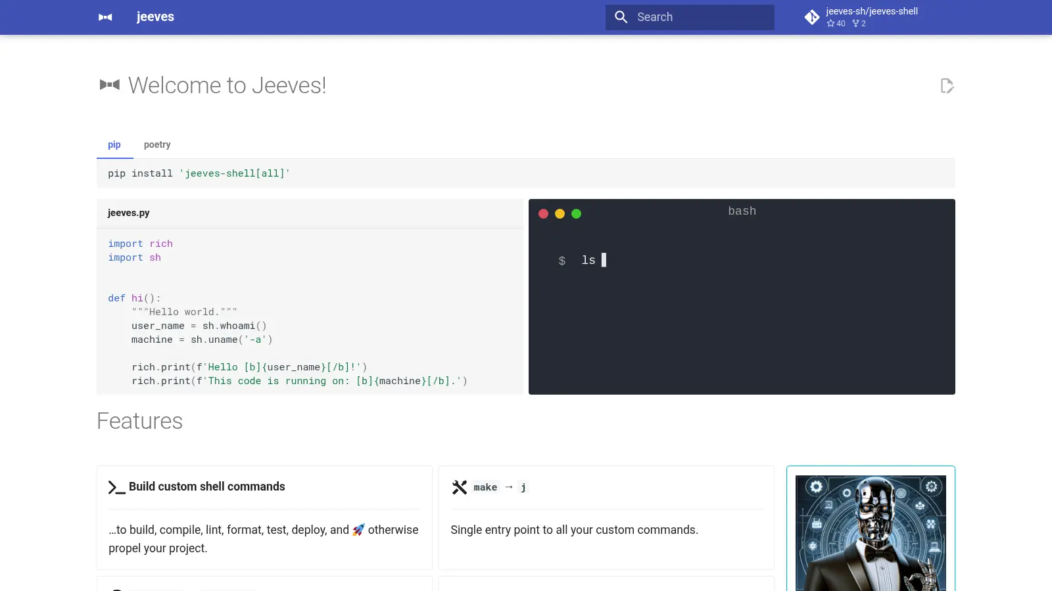Click the j code label
Image resolution: width=1052 pixels, height=591 pixels.
coord(523,487)
